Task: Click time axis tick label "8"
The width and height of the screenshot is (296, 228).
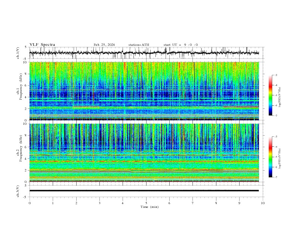Action: tap(216, 203)
